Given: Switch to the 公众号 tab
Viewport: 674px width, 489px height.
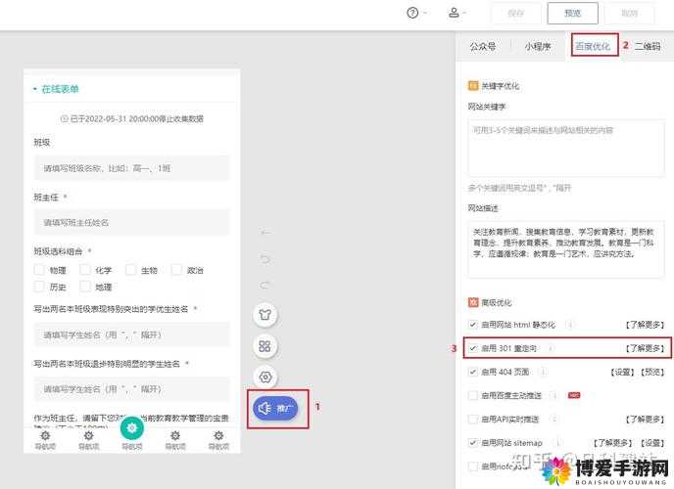Looking at the screenshot, I should pyautogui.click(x=482, y=46).
